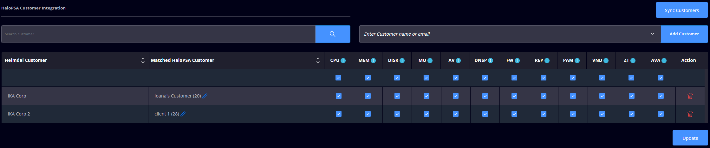This screenshot has width=710, height=148.
Task: Delete the IKA Corp row
Action: coord(690,96)
